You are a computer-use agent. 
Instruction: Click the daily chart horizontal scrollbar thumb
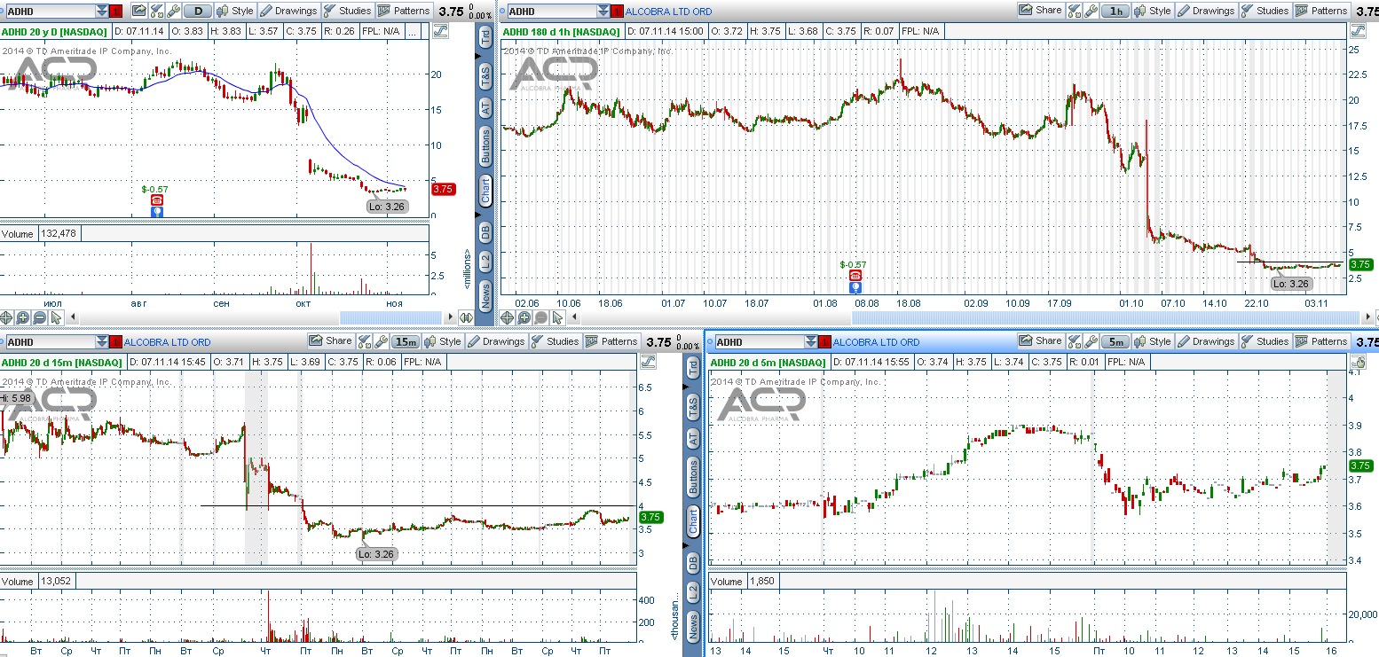390,317
